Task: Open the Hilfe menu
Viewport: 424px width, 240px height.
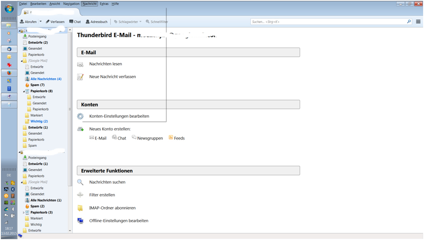Action: pyautogui.click(x=115, y=4)
